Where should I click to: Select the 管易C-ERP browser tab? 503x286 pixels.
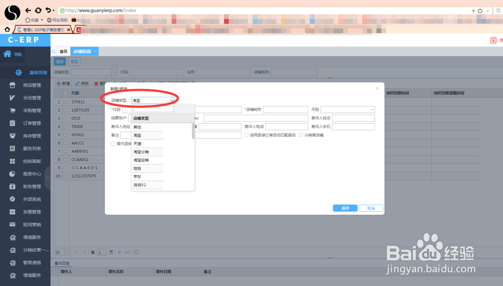click(x=43, y=30)
